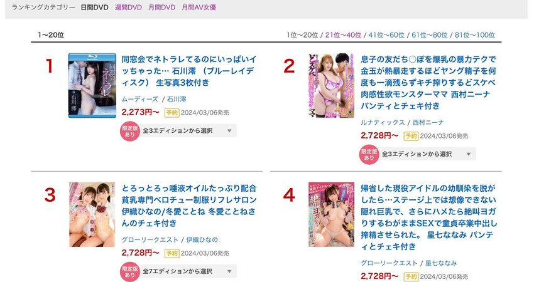
Task: Open the rank 1 edition selection dropdown
Action: tap(188, 131)
